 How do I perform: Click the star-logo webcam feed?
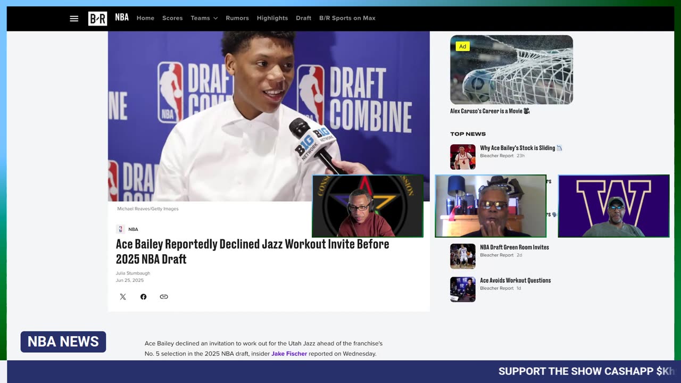pyautogui.click(x=368, y=206)
